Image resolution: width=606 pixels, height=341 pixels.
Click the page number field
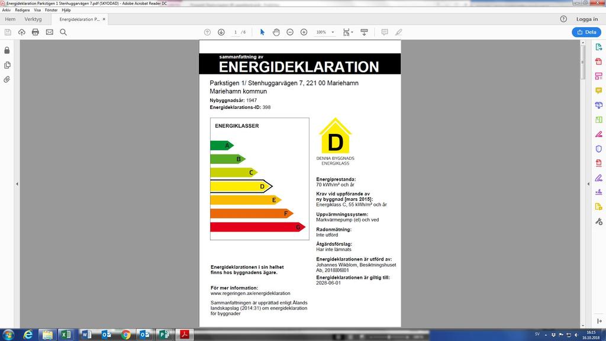(x=236, y=32)
